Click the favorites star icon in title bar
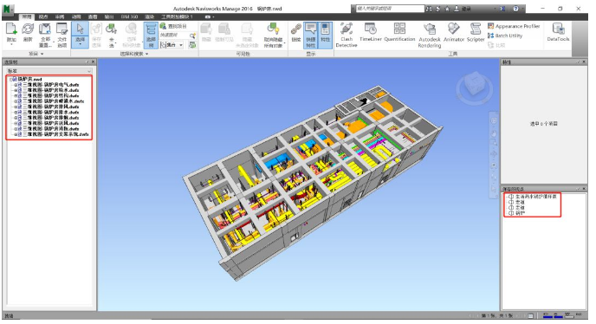The image size is (596, 324). click(447, 9)
